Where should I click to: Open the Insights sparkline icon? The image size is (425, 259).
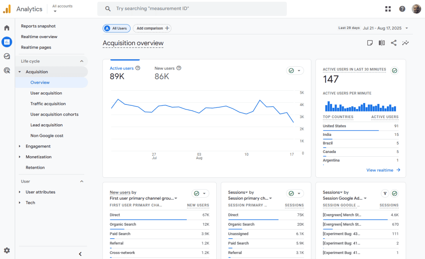[x=405, y=43]
